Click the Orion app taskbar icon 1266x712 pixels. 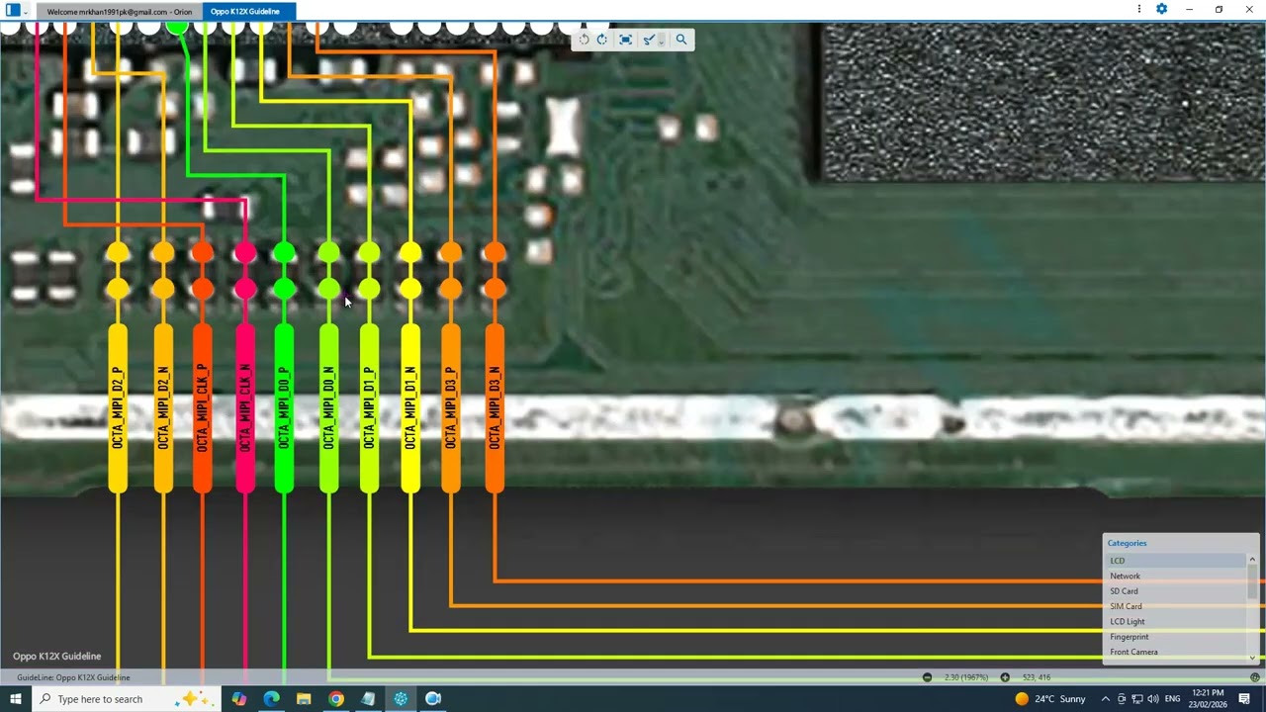(x=401, y=699)
